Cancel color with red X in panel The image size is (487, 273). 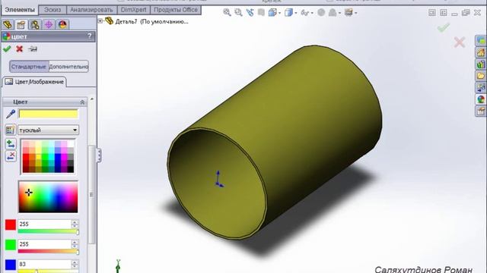20,49
